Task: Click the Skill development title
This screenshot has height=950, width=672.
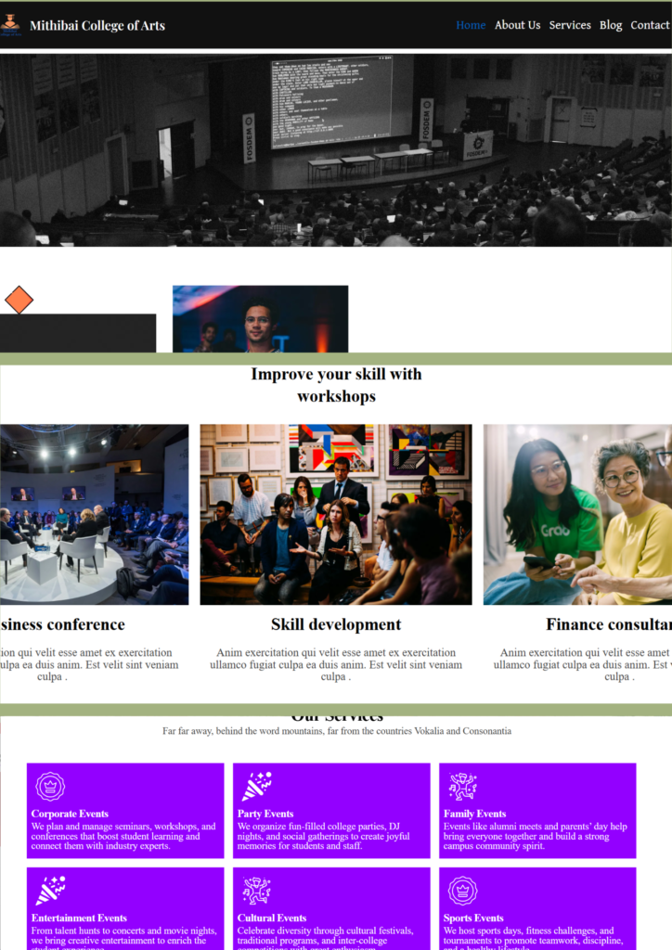Action: pyautogui.click(x=336, y=624)
